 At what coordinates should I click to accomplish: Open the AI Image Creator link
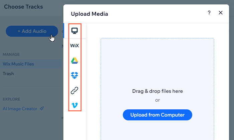coord(20,109)
